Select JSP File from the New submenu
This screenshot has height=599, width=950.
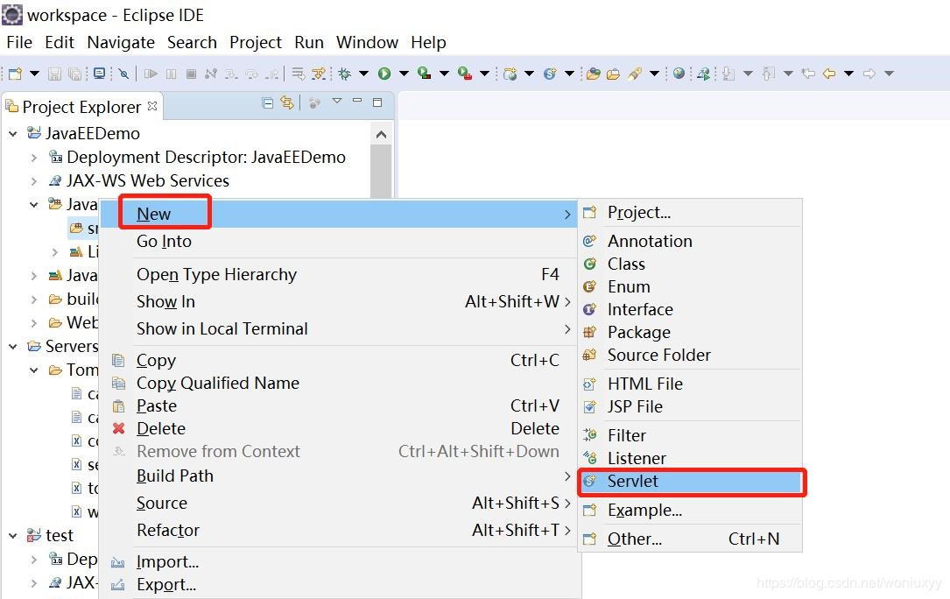tap(691, 407)
